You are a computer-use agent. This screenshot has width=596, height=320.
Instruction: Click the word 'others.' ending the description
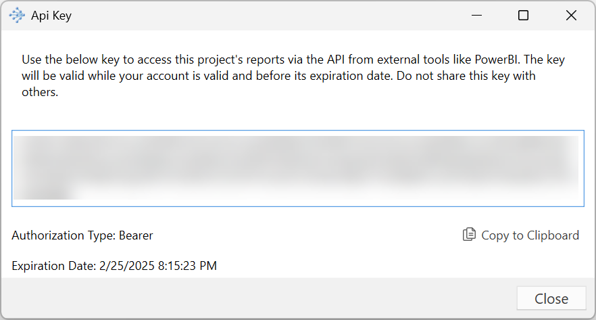coord(41,93)
